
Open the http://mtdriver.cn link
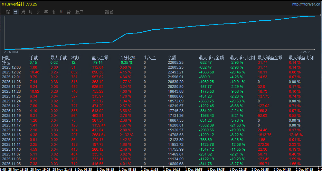pyautogui.click(x=306, y=4)
